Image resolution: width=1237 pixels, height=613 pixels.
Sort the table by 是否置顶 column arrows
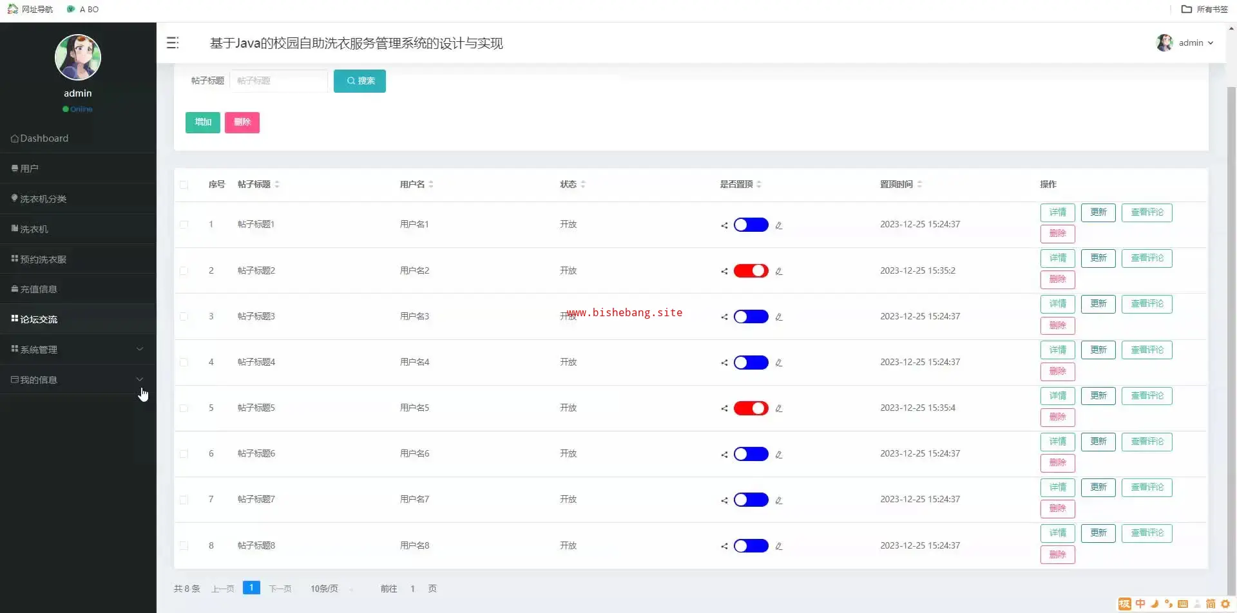tap(759, 184)
